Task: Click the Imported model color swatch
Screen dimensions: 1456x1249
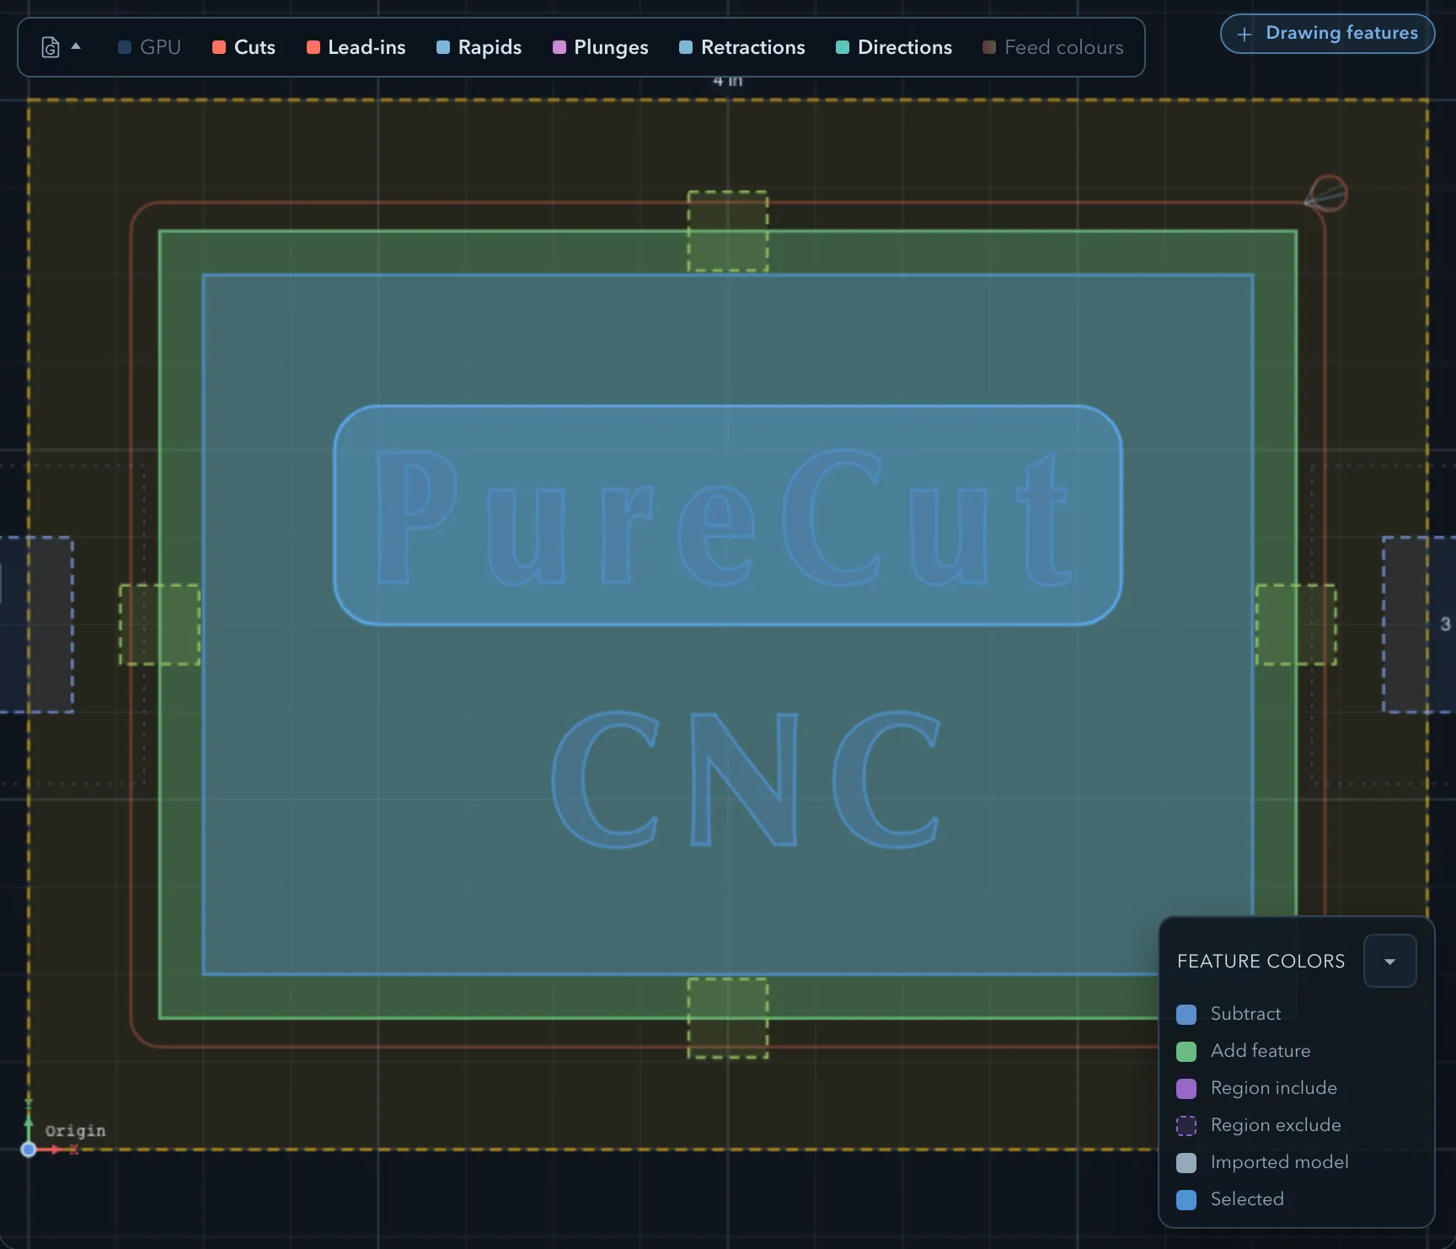Action: [1186, 1162]
